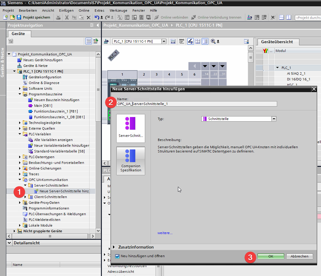Open the Bearbeiten menu
This screenshot has width=321, height=276.
pyautogui.click(x=28, y=11)
